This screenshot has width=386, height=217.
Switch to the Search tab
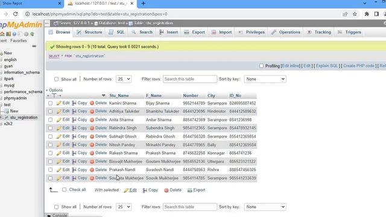pyautogui.click(x=142, y=32)
